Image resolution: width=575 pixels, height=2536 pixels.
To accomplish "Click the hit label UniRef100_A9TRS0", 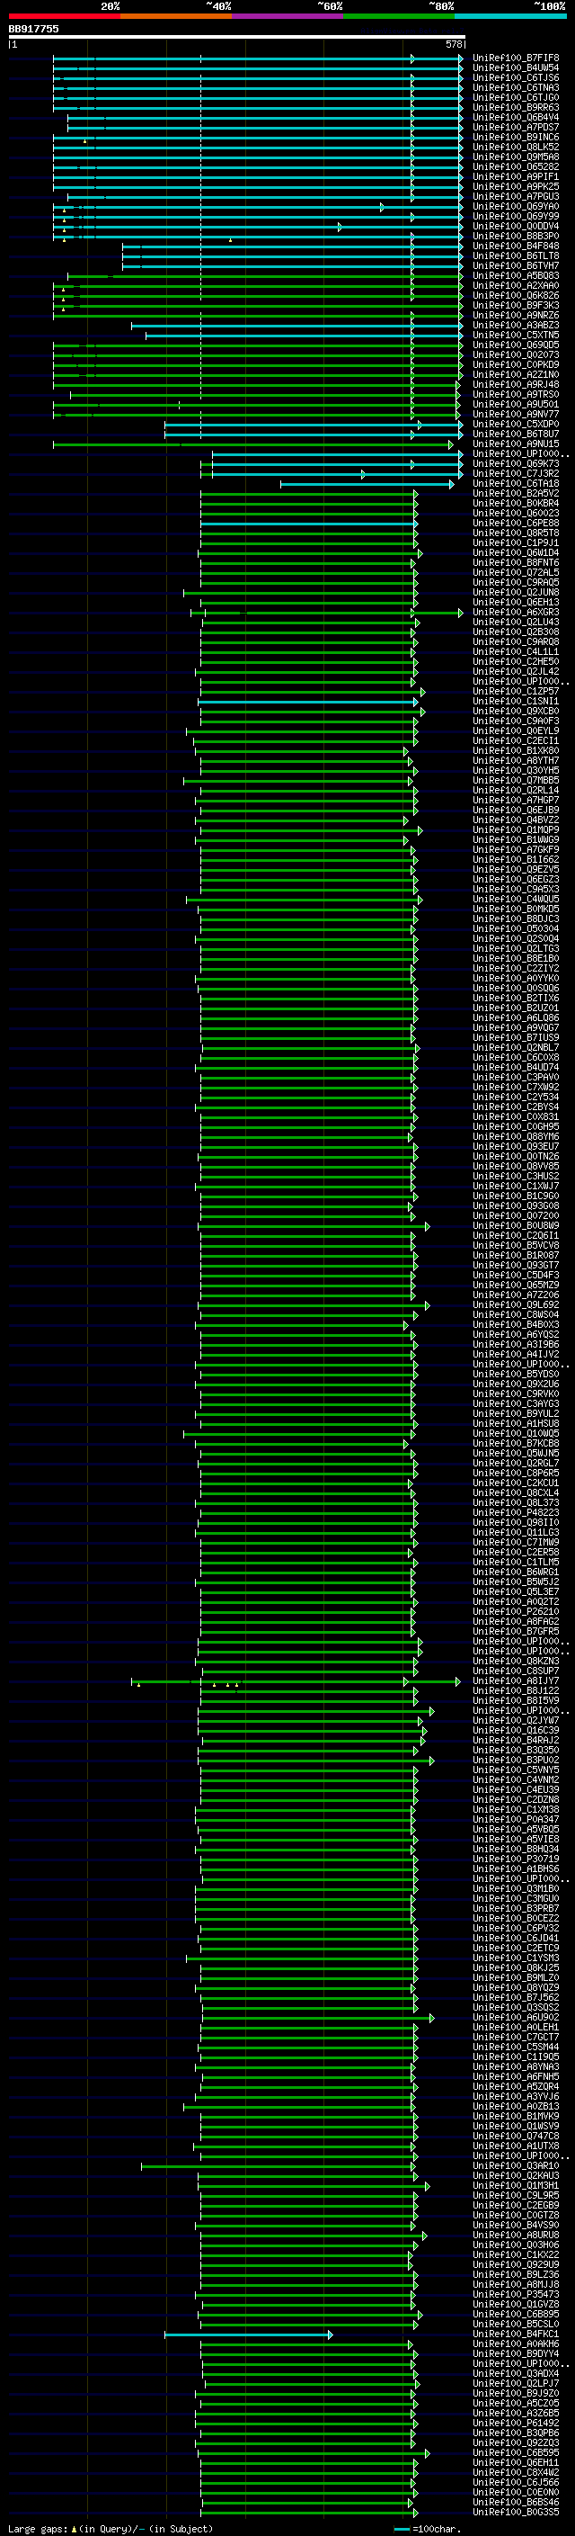I will click(516, 395).
